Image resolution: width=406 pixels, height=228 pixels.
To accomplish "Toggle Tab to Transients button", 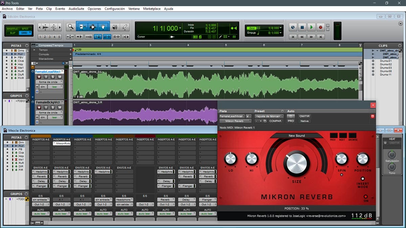I will click(x=80, y=36).
